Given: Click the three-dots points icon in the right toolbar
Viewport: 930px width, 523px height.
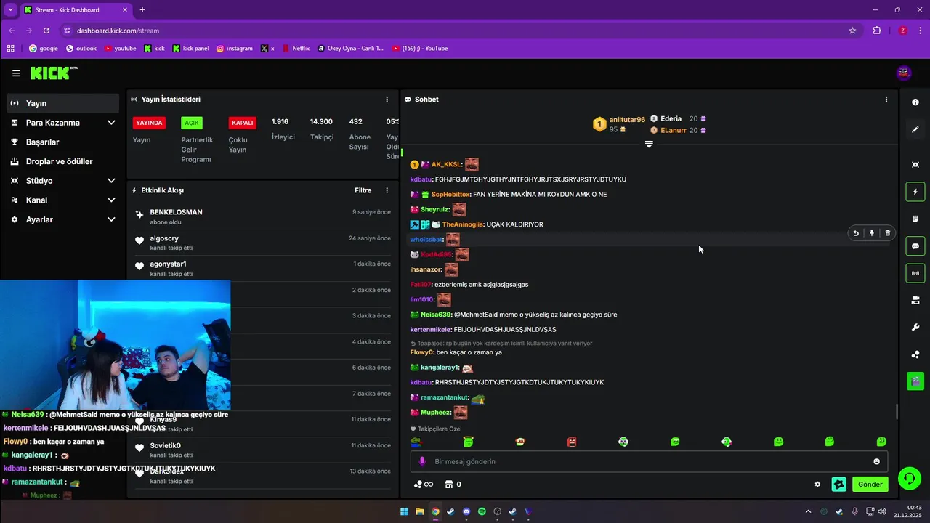Looking at the screenshot, I should (x=915, y=354).
